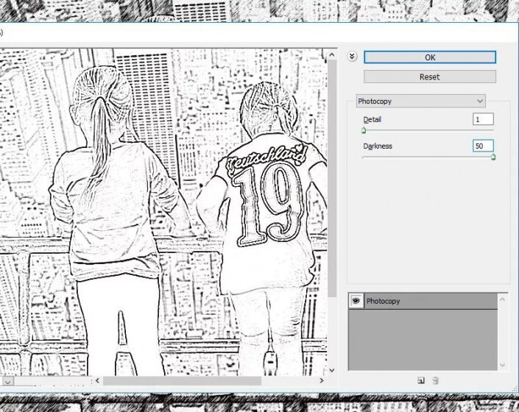Click the horizontal scrollbar thumb under preview
Viewport: 519px width, 412px height.
tap(181, 381)
